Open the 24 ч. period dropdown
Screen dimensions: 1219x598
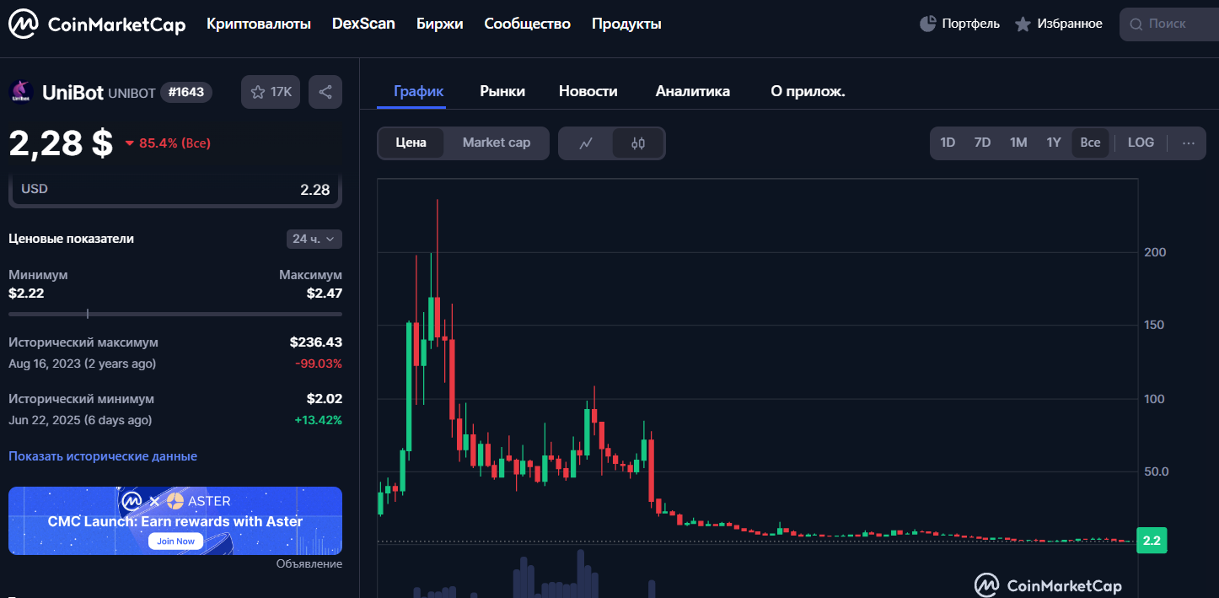314,240
